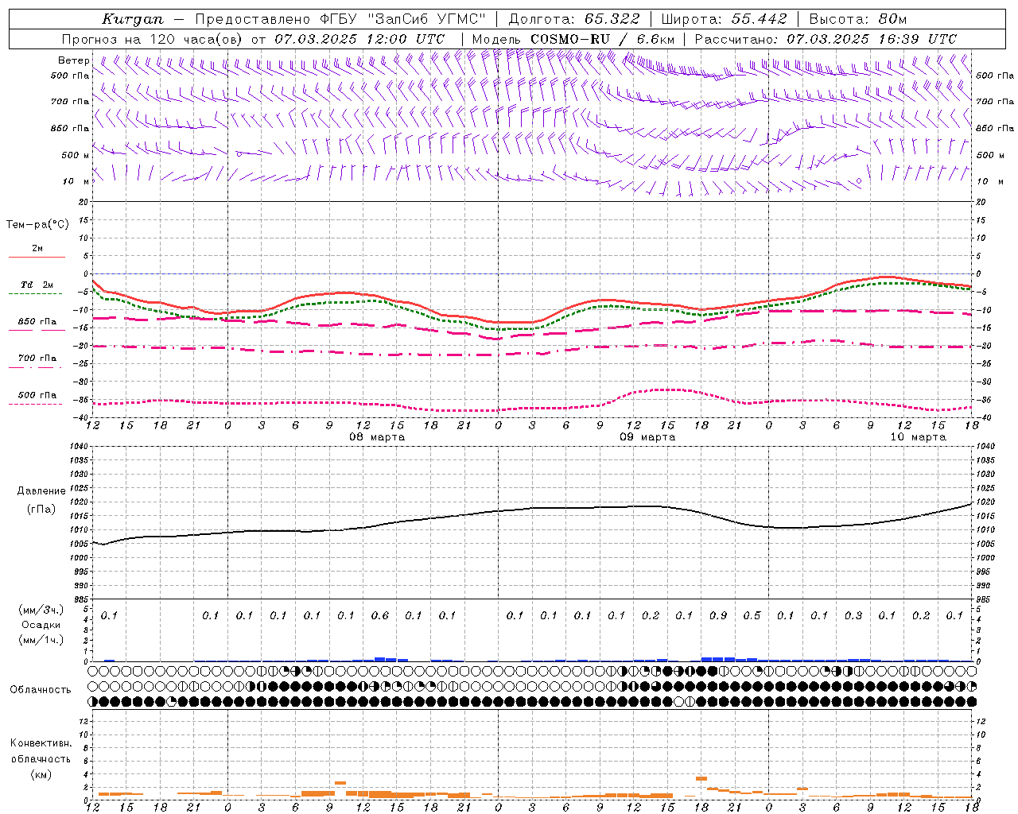Click the "09 марта" date label
This screenshot has height=814, width=1018.
click(x=647, y=437)
